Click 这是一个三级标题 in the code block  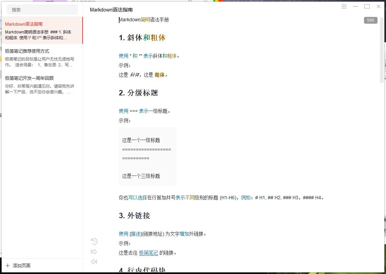141,176
